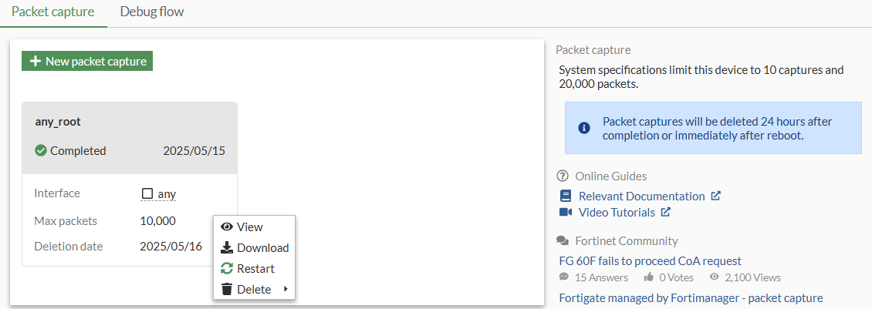872x309 pixels.
Task: Click the trash icon next to Delete
Action: [227, 289]
